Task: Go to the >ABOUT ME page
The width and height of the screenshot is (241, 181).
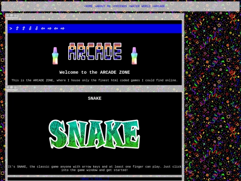Action: point(103,6)
